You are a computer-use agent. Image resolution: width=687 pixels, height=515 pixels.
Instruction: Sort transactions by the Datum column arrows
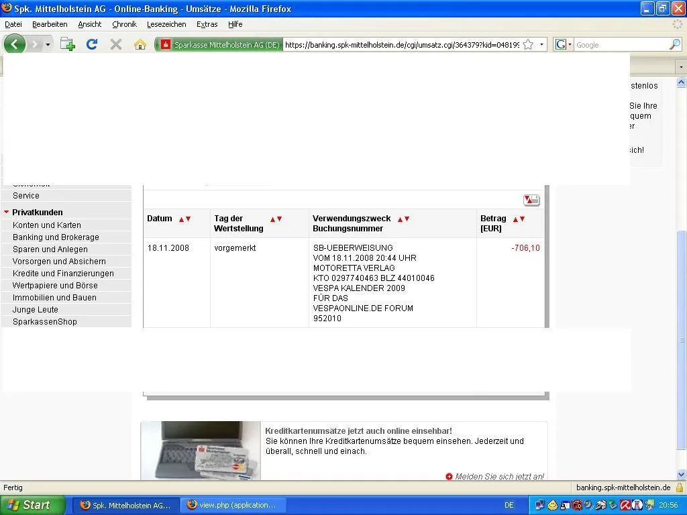(x=184, y=219)
